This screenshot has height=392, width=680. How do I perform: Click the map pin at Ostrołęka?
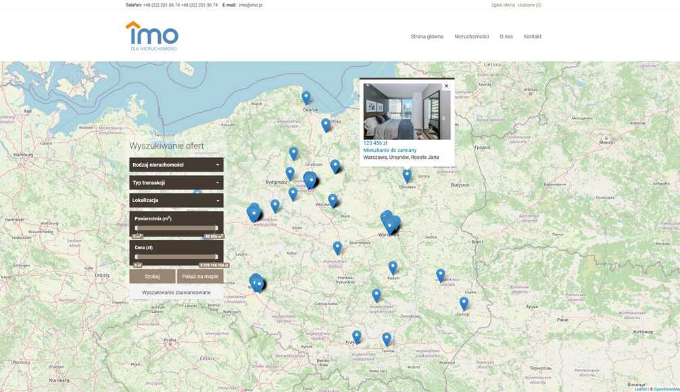pos(407,176)
